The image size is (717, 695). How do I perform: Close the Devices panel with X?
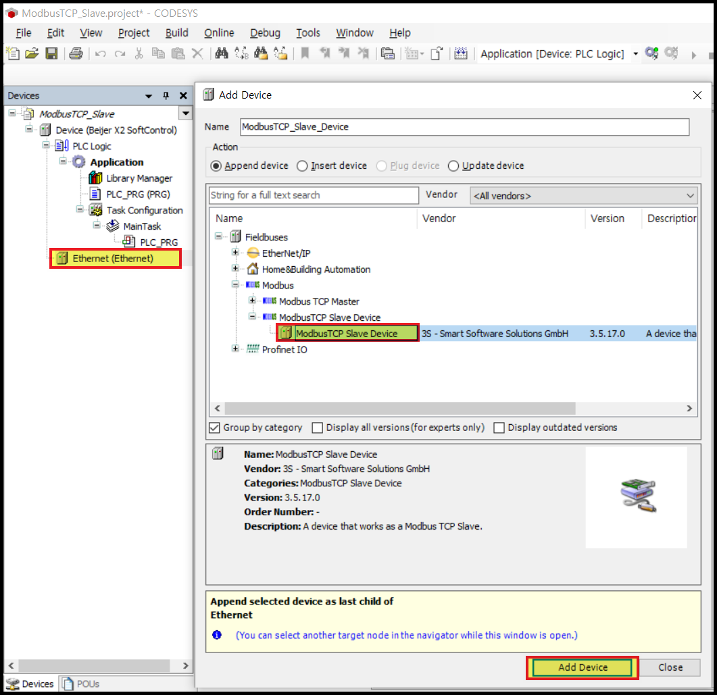pyautogui.click(x=183, y=95)
